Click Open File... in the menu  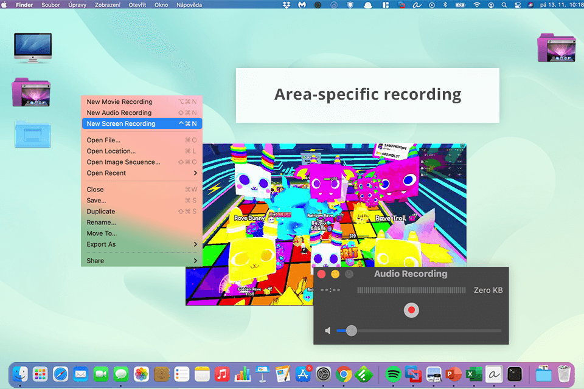point(142,140)
